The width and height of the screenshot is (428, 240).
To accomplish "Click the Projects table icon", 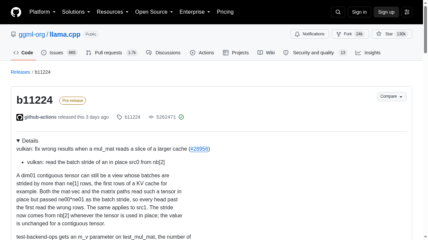I will [226, 53].
